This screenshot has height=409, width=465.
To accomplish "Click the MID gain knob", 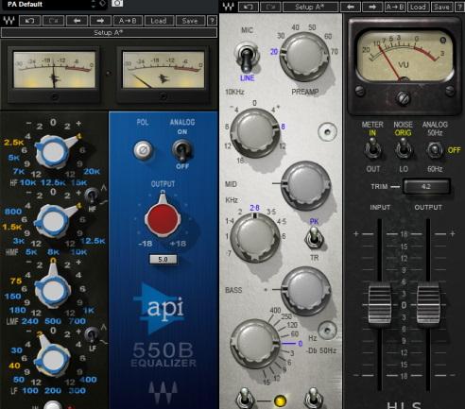I will click(x=305, y=185).
